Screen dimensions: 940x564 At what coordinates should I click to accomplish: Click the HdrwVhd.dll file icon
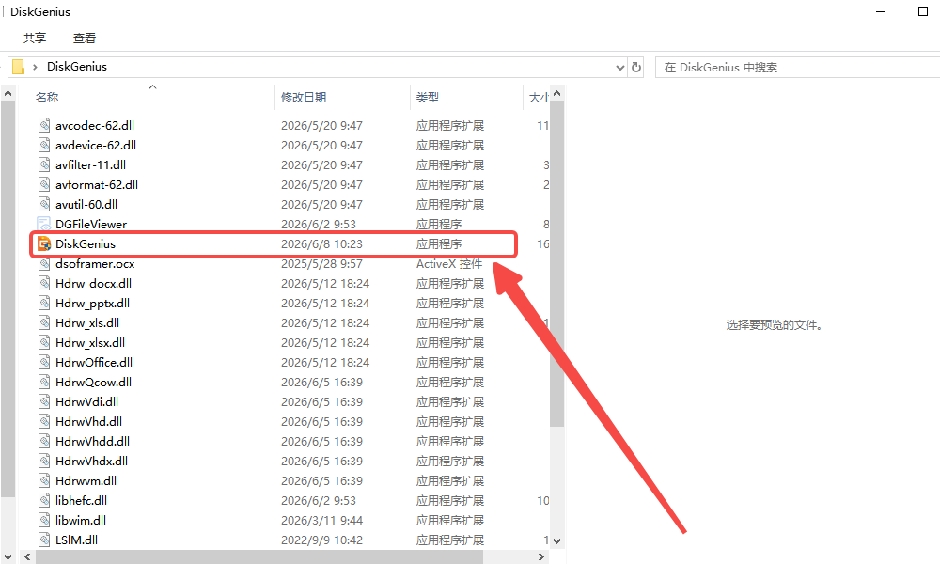pyautogui.click(x=44, y=422)
